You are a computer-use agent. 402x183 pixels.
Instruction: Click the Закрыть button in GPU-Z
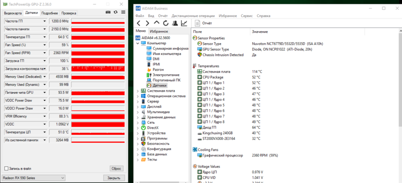pos(114,178)
